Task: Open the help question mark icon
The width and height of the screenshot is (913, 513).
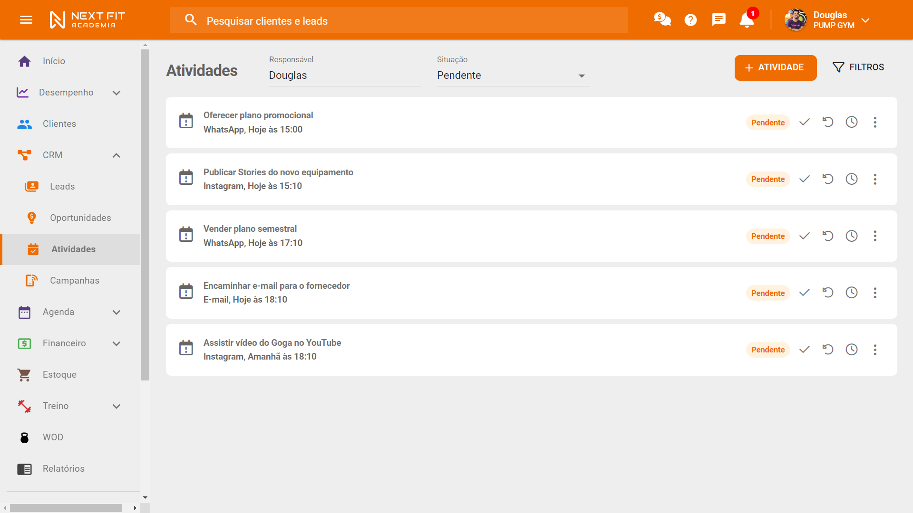Action: (x=690, y=20)
